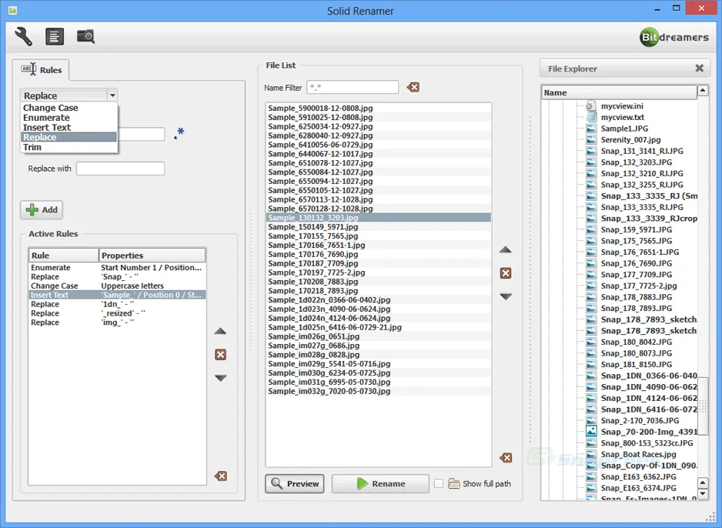Select Sample_im032g_7020-05-0730.jpg in File List
722x528 pixels.
[379, 391]
